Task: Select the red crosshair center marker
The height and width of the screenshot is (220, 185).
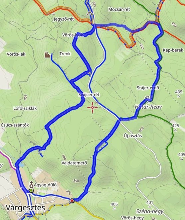Action: coord(92,108)
